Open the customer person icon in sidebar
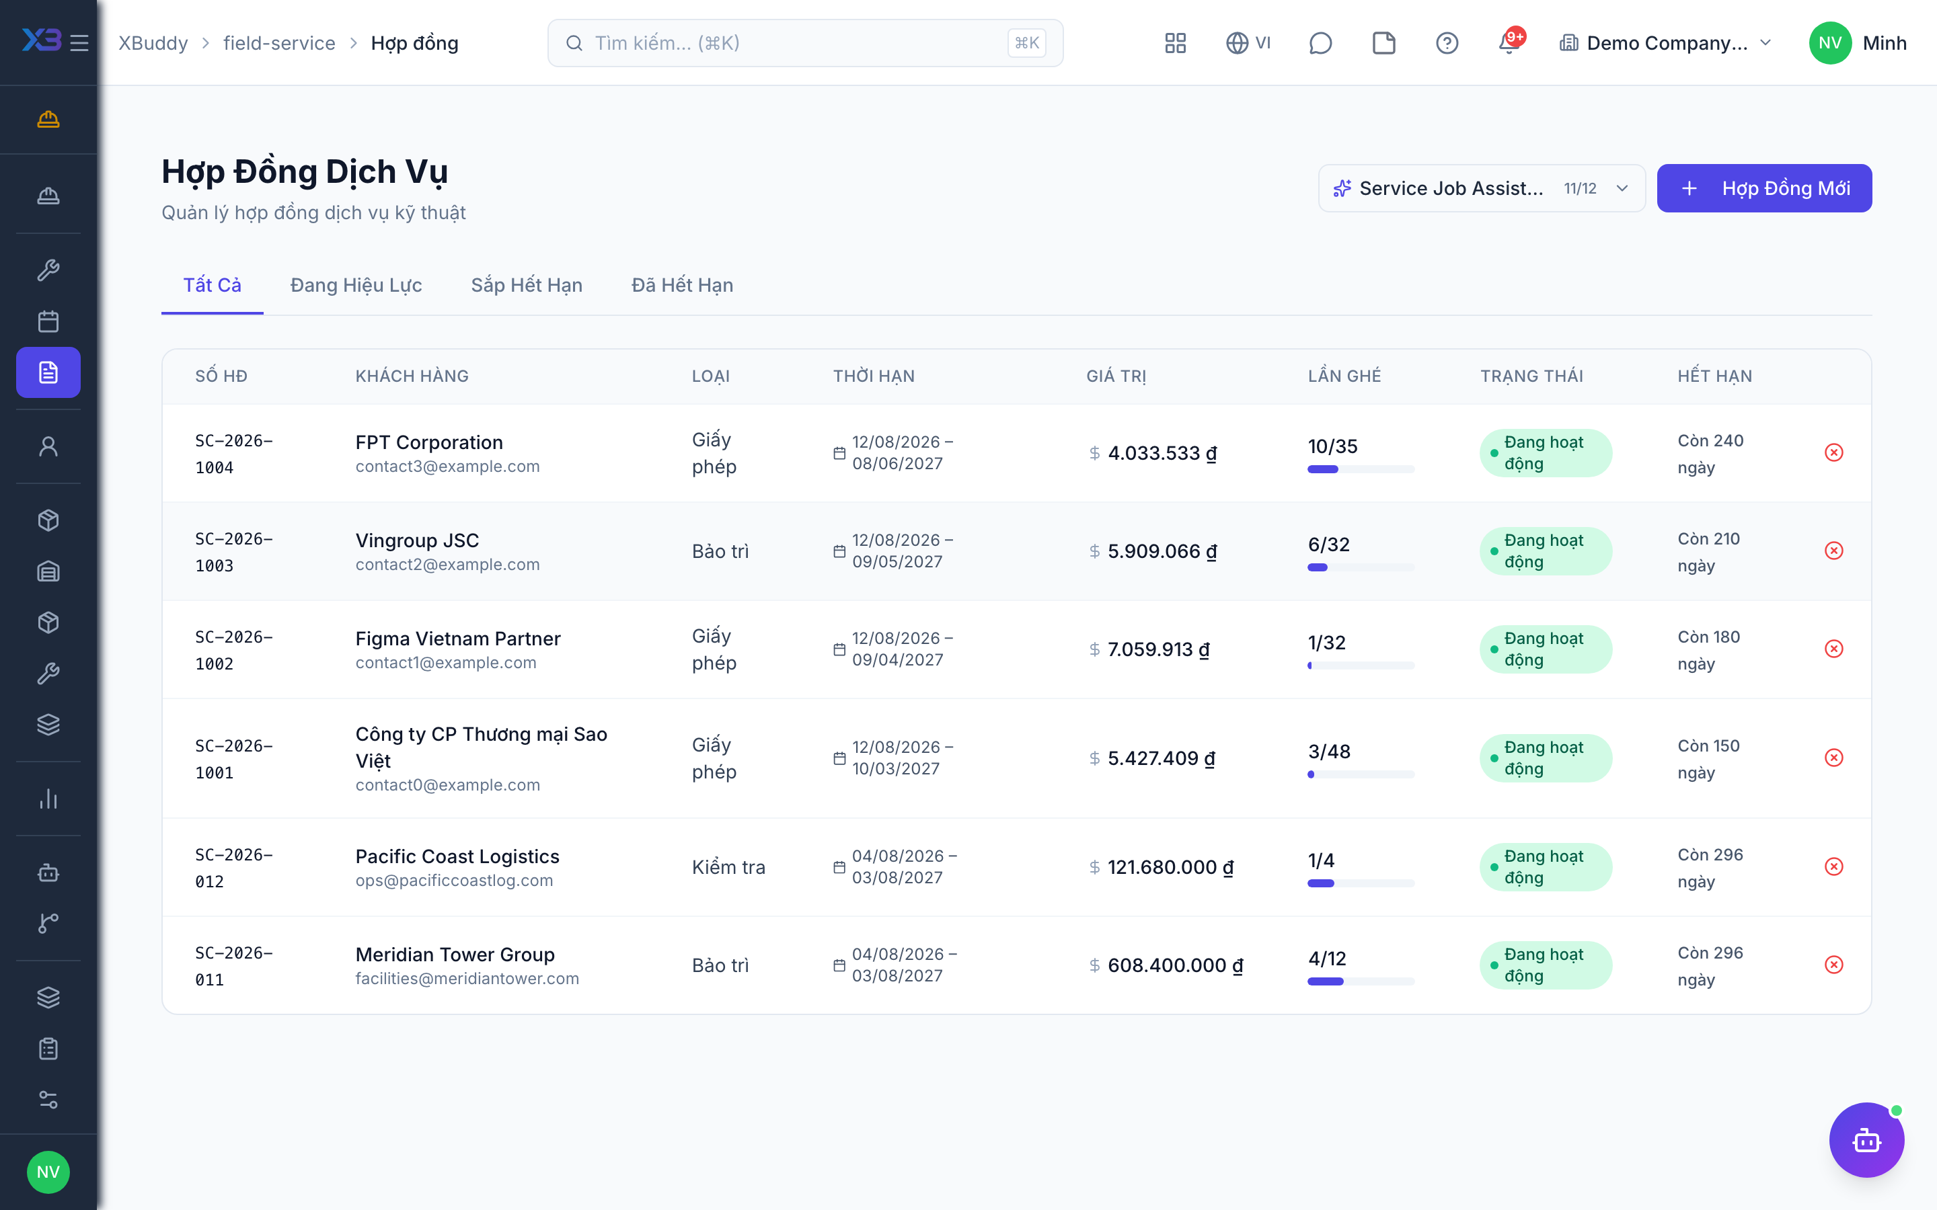This screenshot has height=1210, width=1937. 48,446
